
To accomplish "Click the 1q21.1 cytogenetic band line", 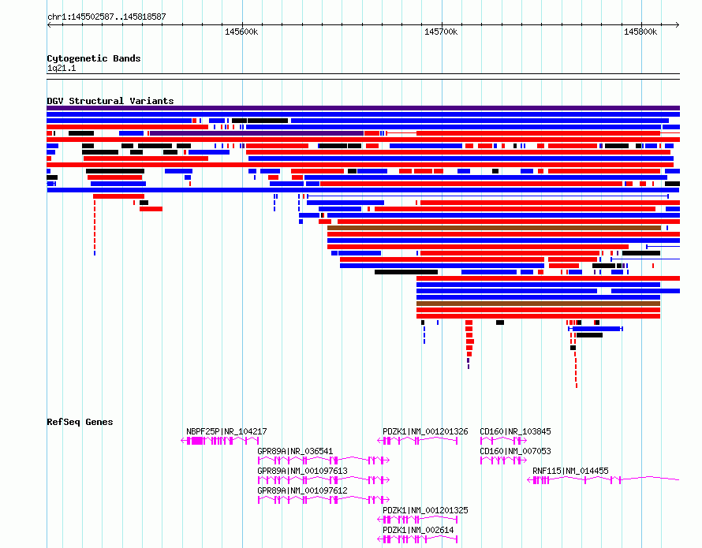I will coord(363,76).
